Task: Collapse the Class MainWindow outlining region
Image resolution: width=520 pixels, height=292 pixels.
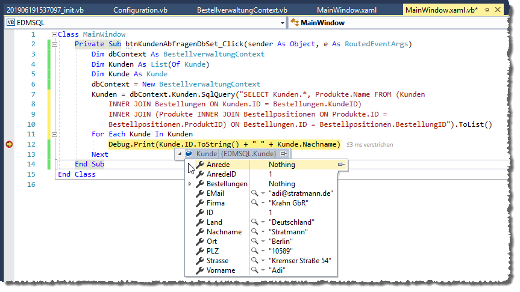Action: [x=55, y=35]
